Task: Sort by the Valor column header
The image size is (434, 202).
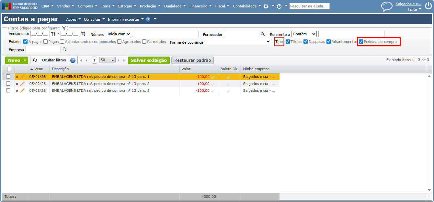Action: [x=199, y=69]
